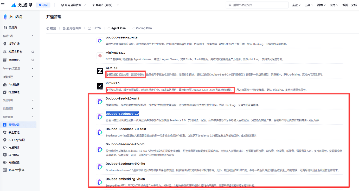Switch to the Coding Plan tab

[142, 28]
